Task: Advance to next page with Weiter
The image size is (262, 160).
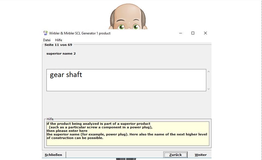Action: (x=201, y=155)
